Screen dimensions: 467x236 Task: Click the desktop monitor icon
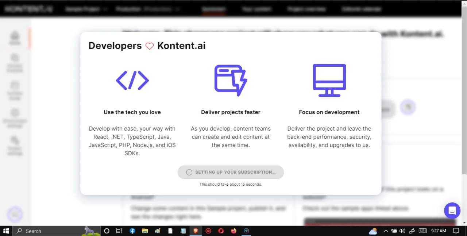(x=329, y=80)
